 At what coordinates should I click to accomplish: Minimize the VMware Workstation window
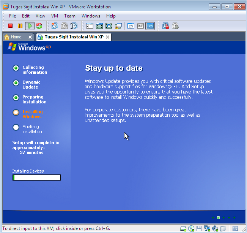click(214, 7)
